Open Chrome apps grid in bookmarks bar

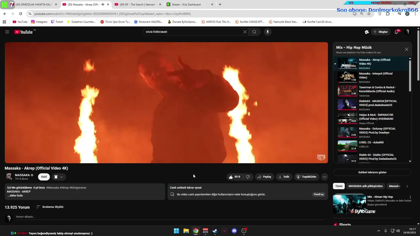(4, 22)
